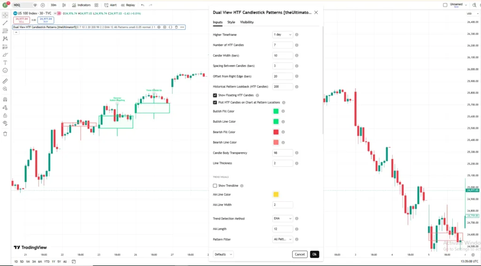Click the Alert icon in top toolbar
This screenshot has height=266, width=481.
[x=110, y=5]
